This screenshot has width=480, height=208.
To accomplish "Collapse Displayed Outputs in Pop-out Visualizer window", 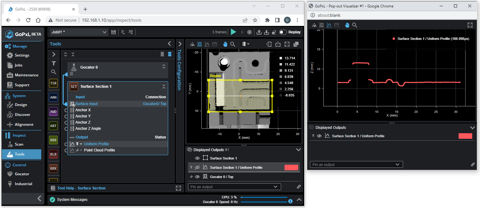I will [473, 127].
